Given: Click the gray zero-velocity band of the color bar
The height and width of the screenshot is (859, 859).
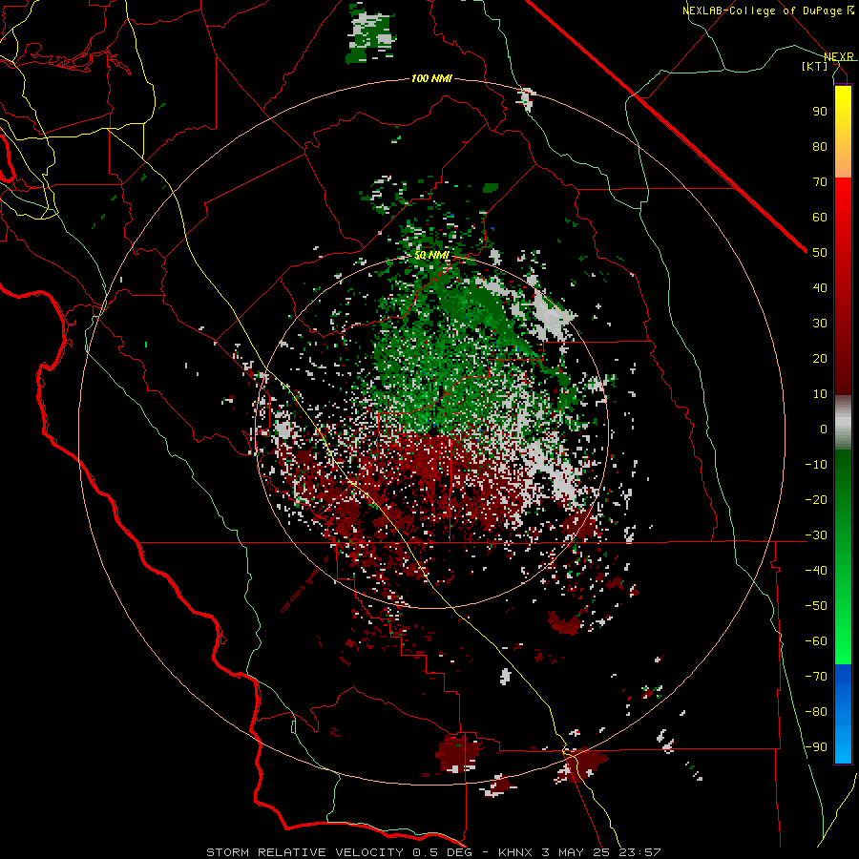Looking at the screenshot, I should click(x=843, y=423).
